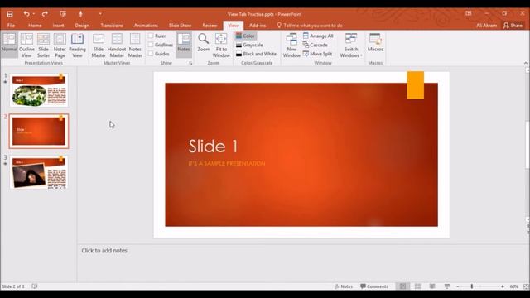Viewport: 530px width, 298px height.
Task: Switch to the Insert tab
Action: 58,26
